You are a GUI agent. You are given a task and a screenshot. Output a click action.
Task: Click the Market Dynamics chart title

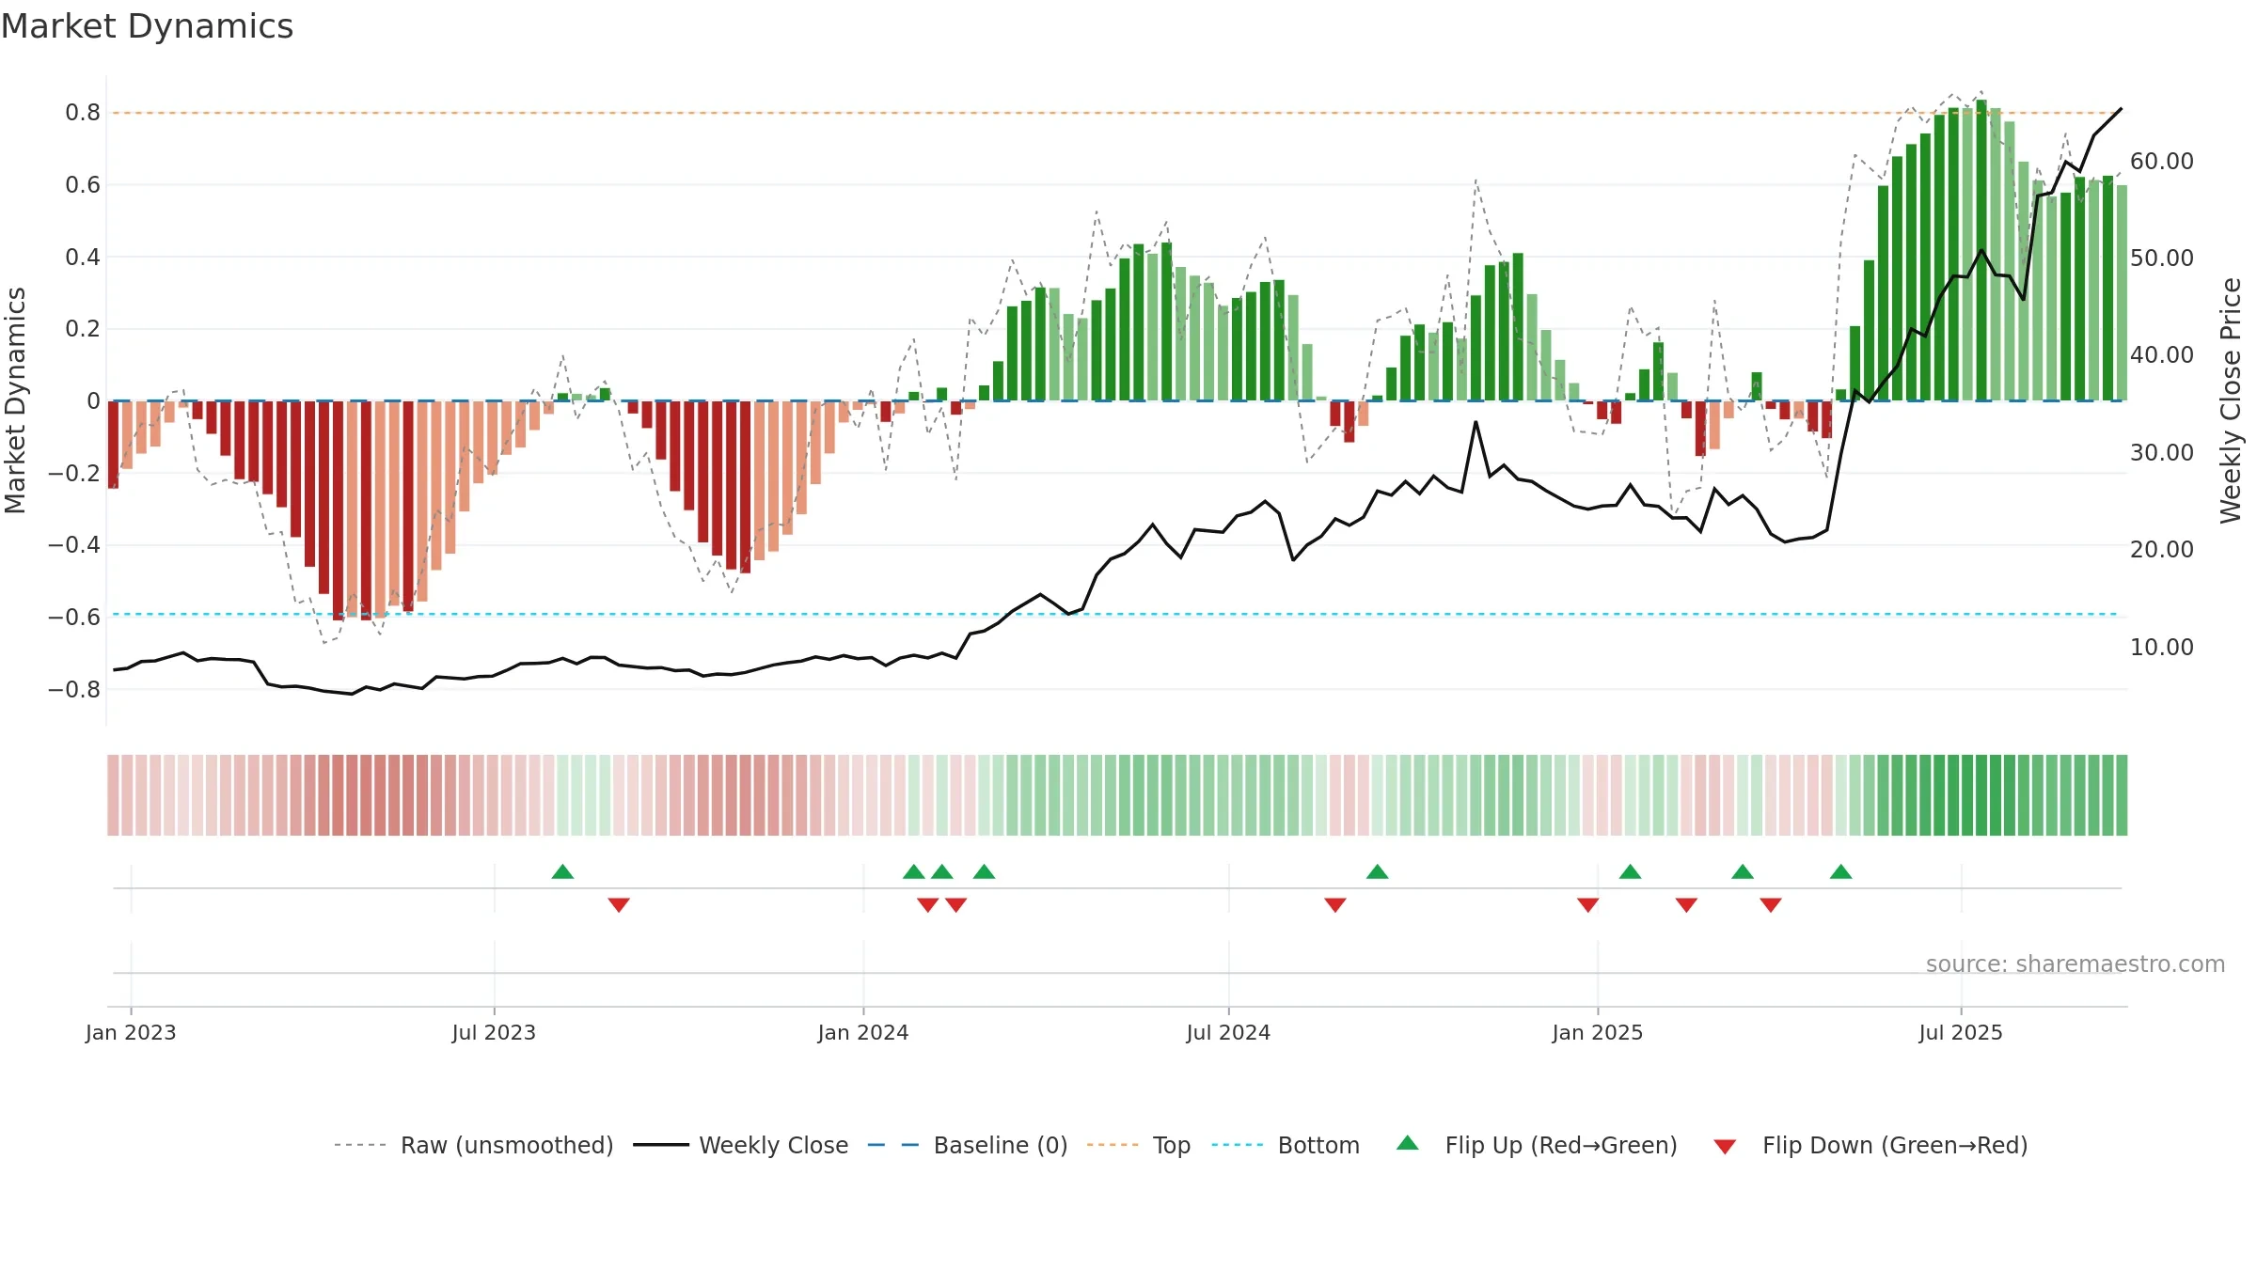(147, 26)
